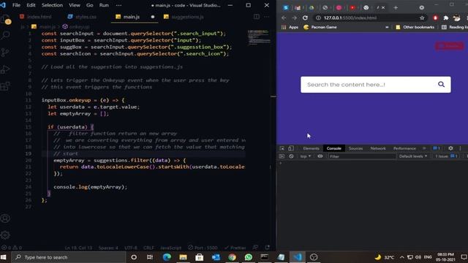The height and width of the screenshot is (263, 468).
Task: Open the File menu
Action: (16, 5)
